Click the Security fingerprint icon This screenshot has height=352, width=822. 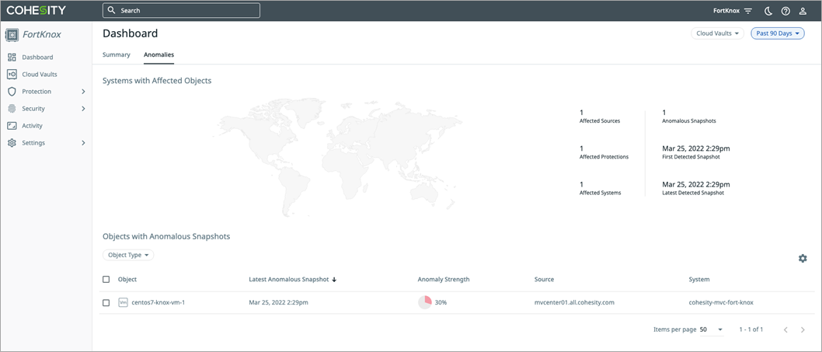(12, 109)
